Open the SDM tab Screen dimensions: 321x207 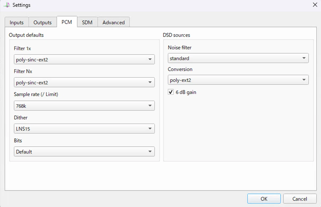[87, 22]
